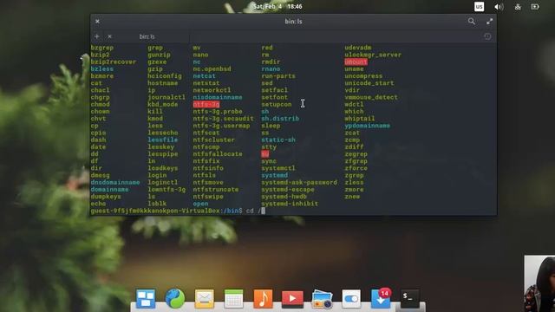The height and width of the screenshot is (312, 555).
Task: Add a new terminal tab
Action: point(96,36)
